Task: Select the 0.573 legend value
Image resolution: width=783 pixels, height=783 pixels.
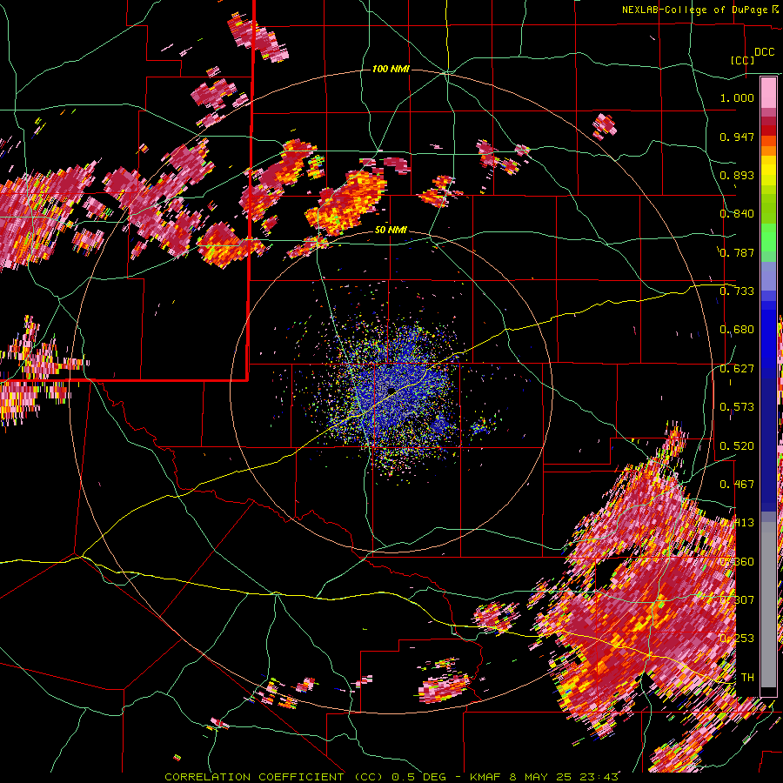Action: (737, 407)
